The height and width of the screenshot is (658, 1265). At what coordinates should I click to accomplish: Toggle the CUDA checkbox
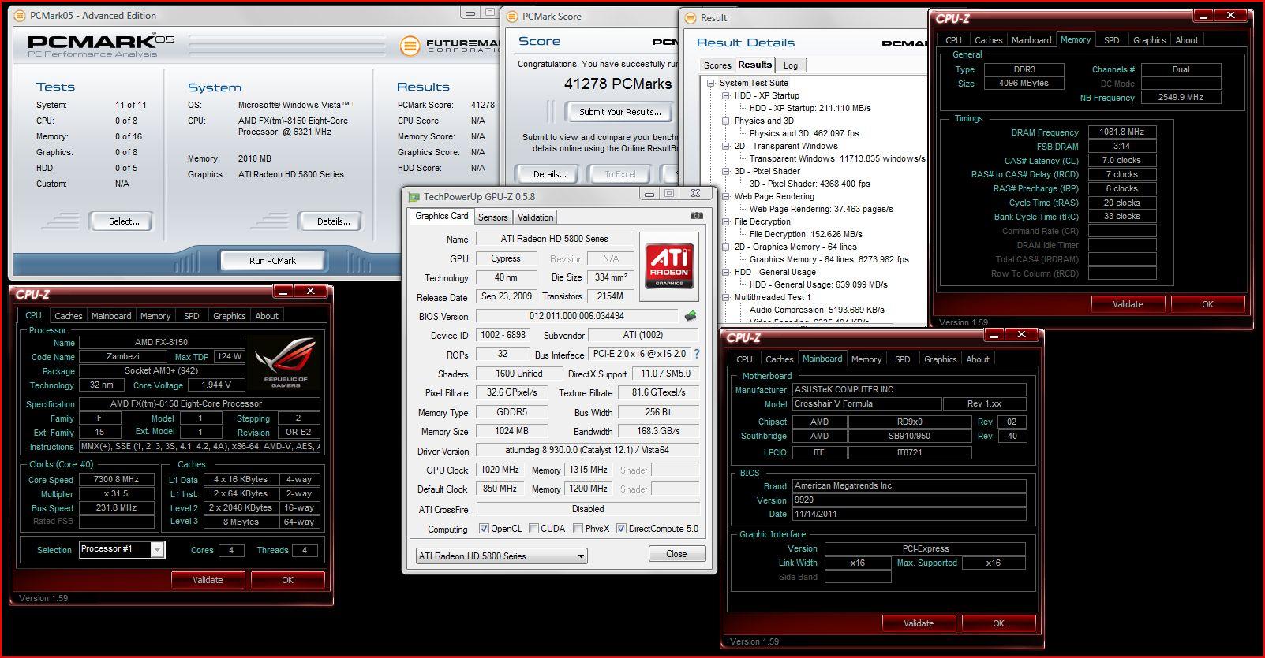point(533,529)
